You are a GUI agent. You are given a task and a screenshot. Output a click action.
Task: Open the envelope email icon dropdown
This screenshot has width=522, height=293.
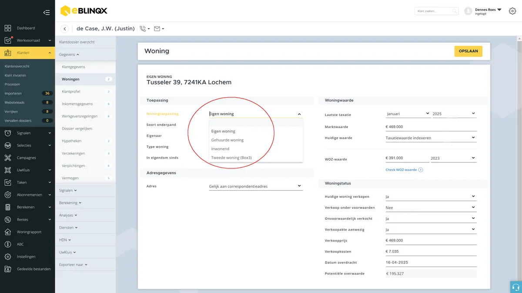click(159, 29)
